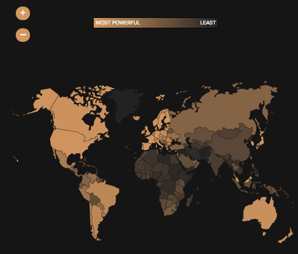Viewport: 298px width, 254px height.
Task: Select Saudi Arabia on the map
Action: coord(187,160)
